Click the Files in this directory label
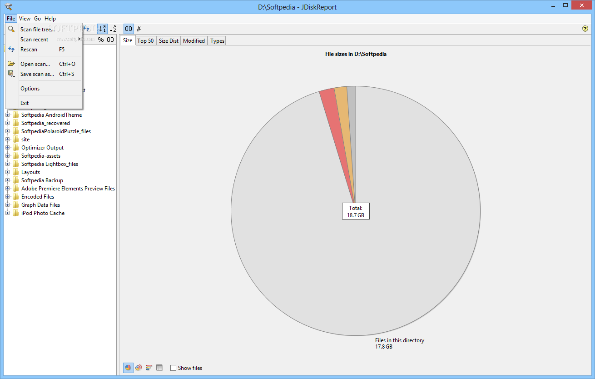Screen dimensions: 595x379 (400, 340)
